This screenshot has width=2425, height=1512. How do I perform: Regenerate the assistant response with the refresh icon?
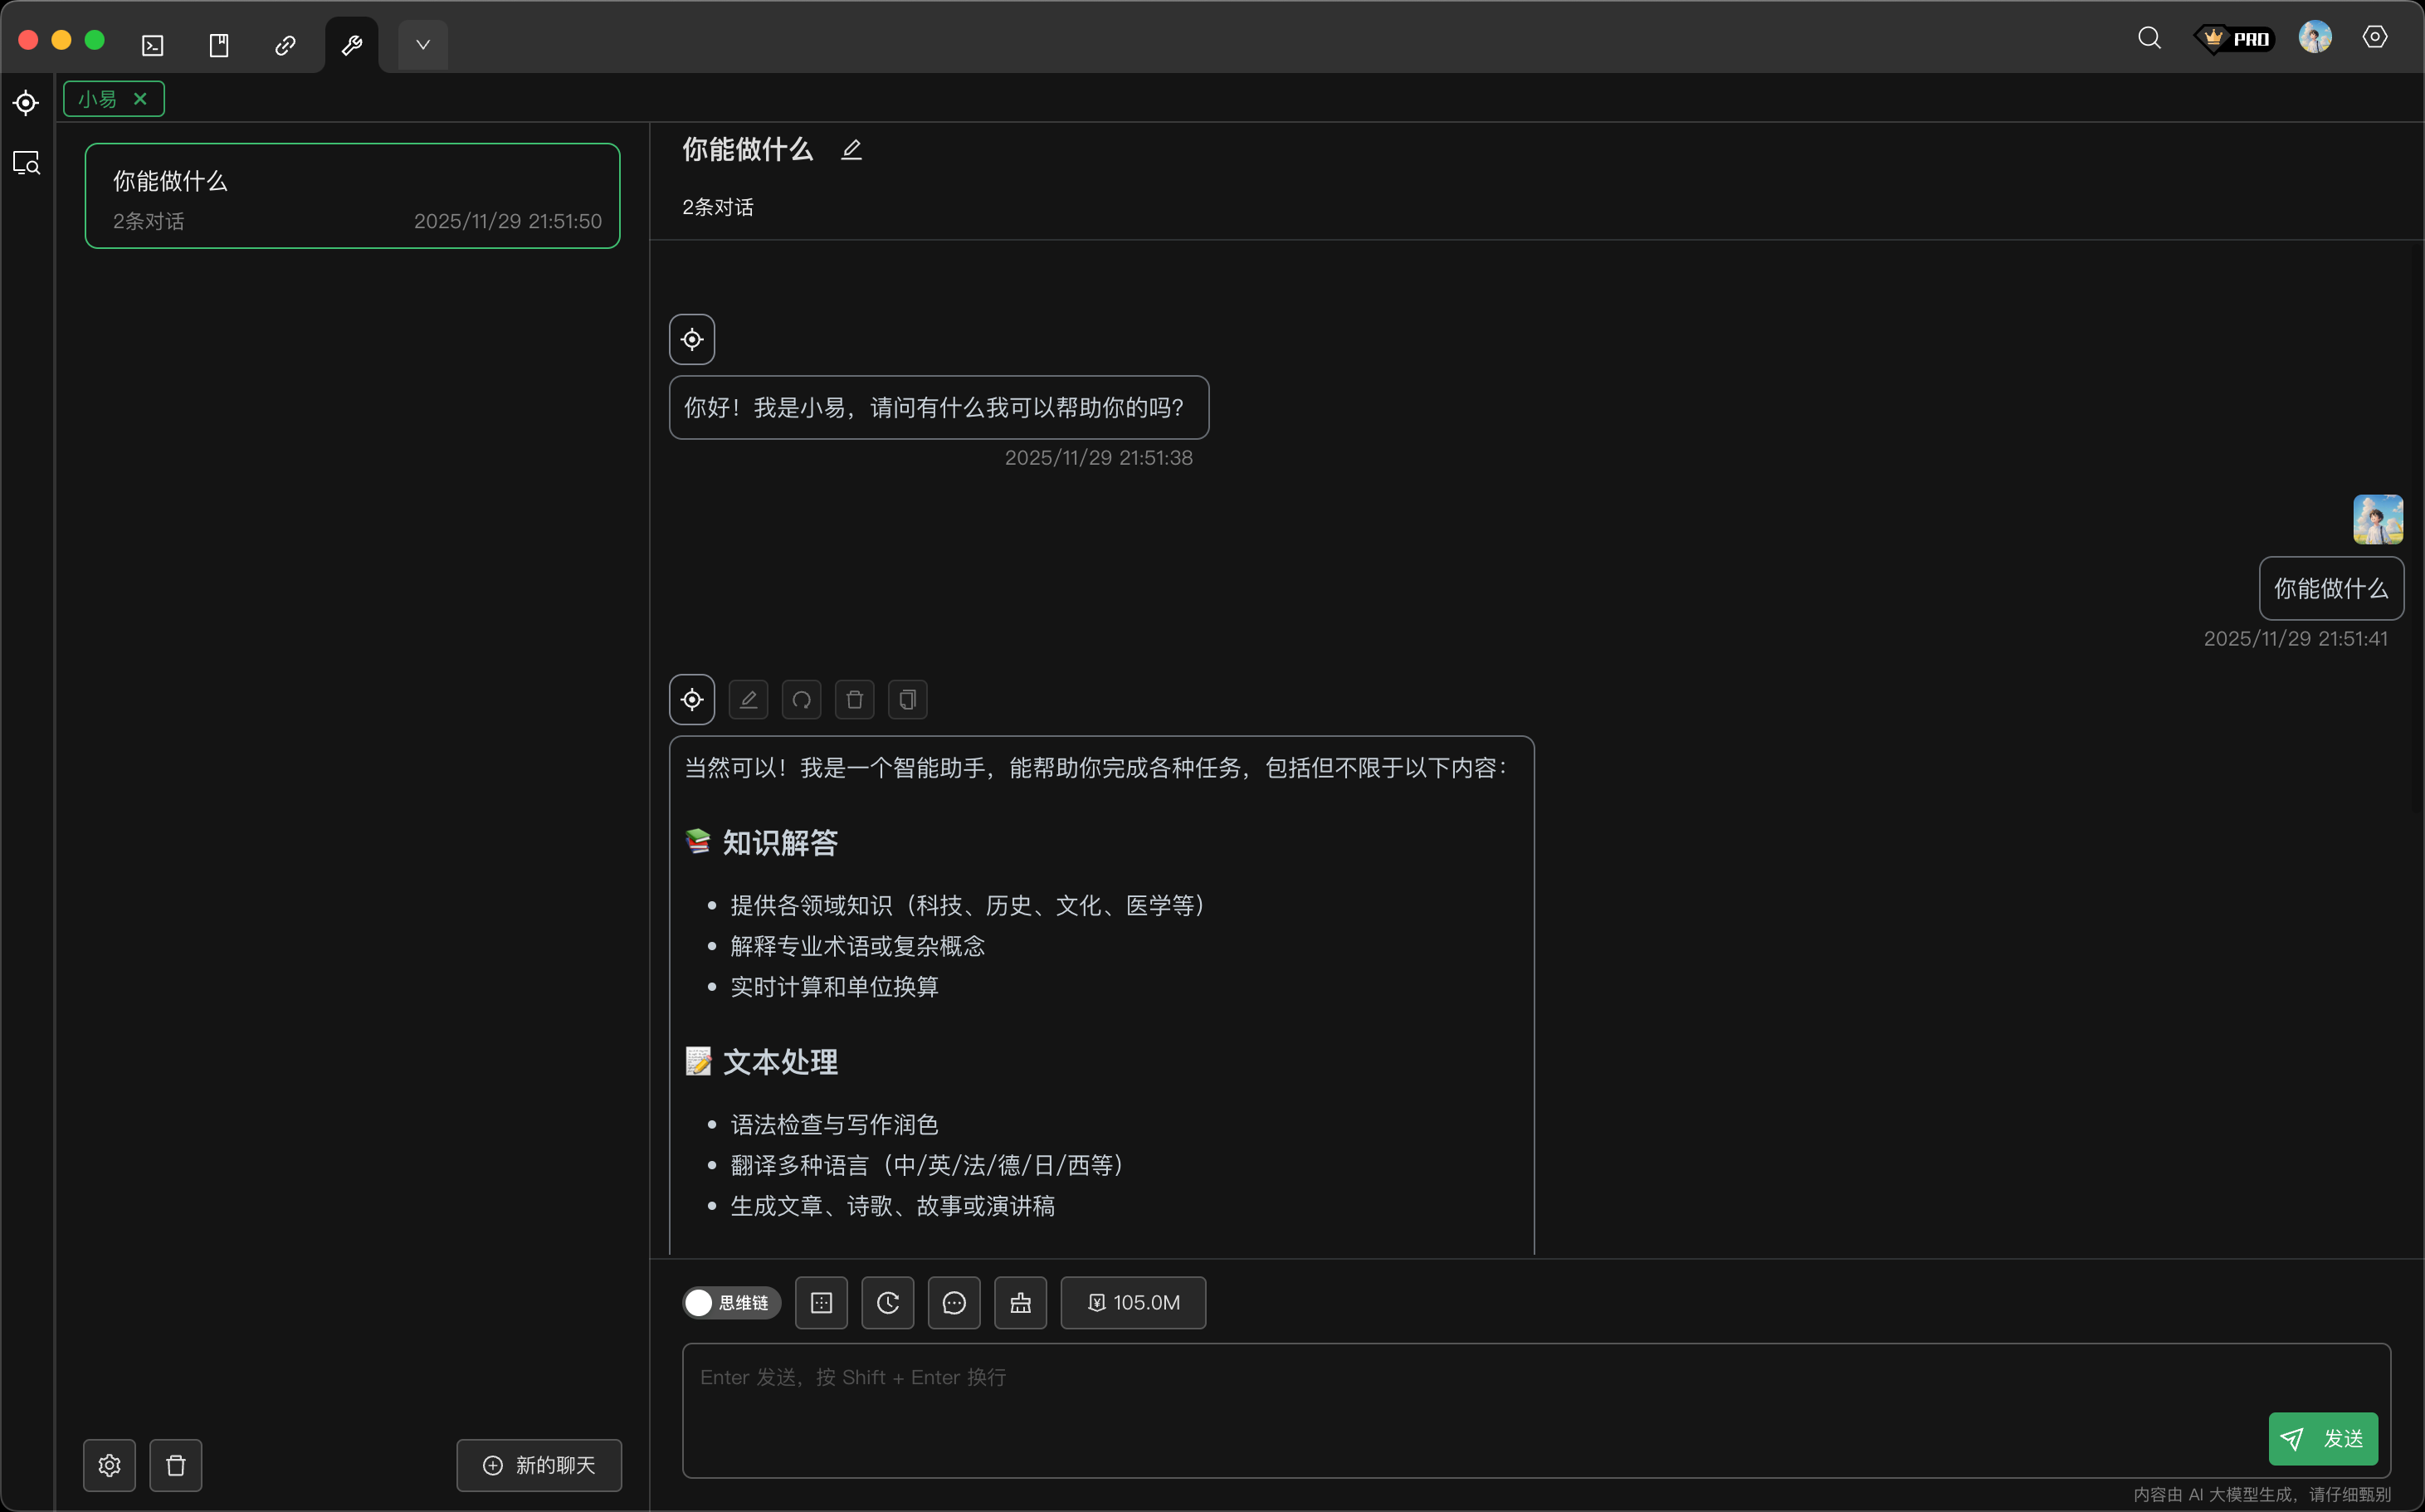pos(801,699)
